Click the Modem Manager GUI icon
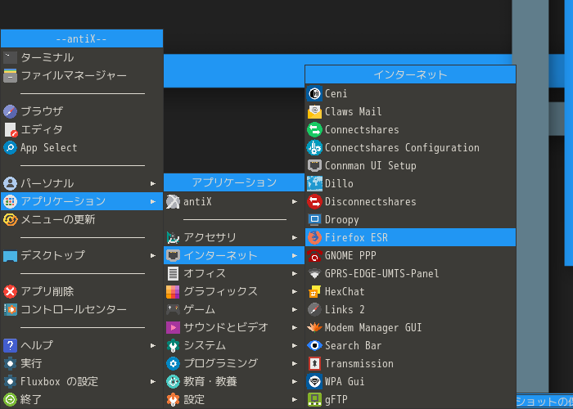Viewport: 573px width, 409px height. 314,327
